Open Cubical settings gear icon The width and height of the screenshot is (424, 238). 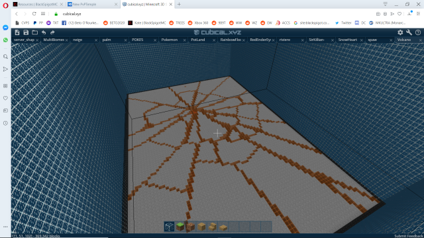click(400, 32)
